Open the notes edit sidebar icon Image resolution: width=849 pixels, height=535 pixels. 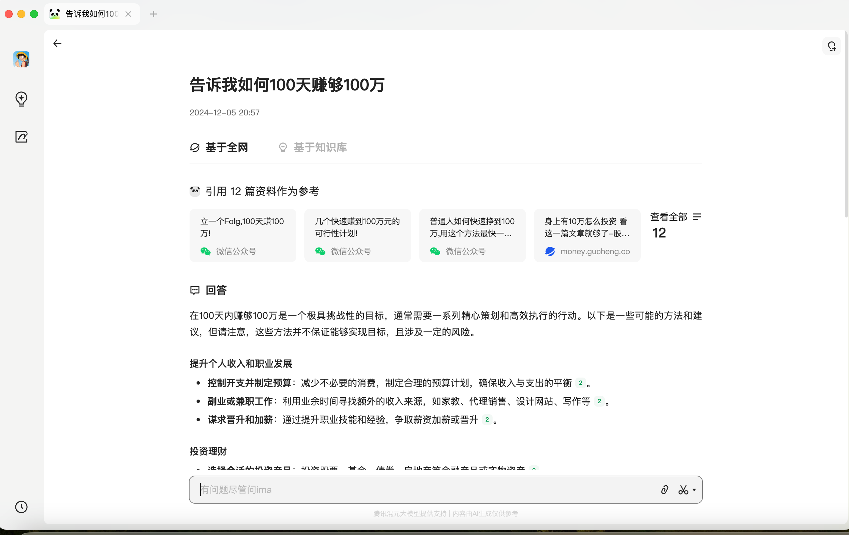tap(21, 137)
